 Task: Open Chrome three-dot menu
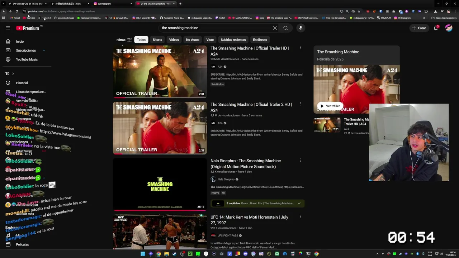455,11
